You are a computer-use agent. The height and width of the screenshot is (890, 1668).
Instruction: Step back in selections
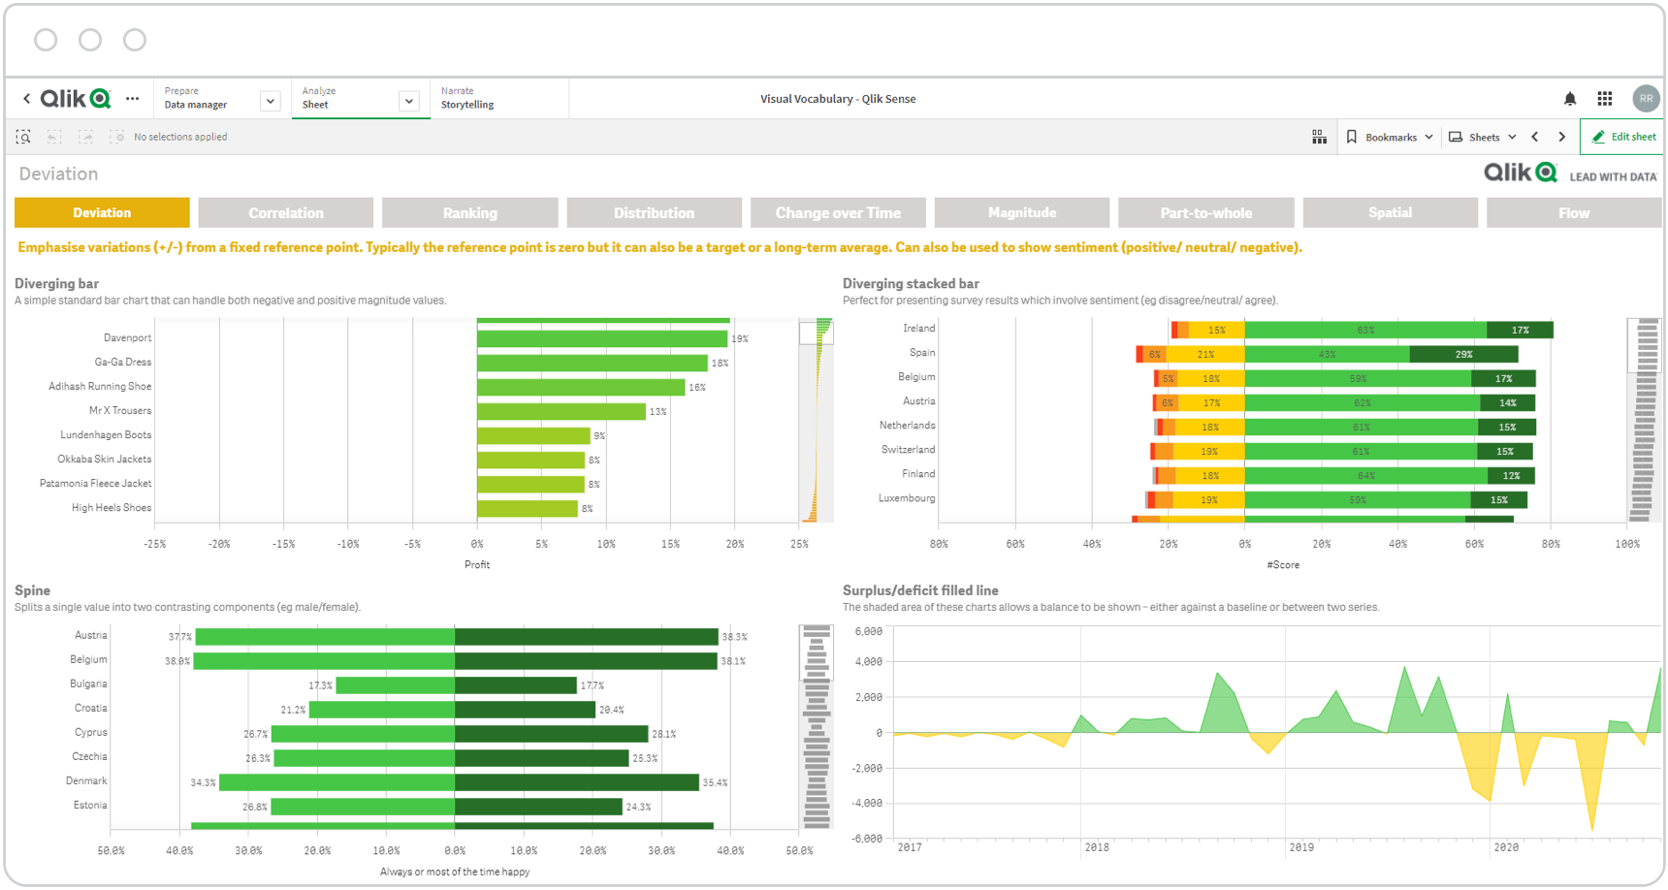[x=54, y=137]
